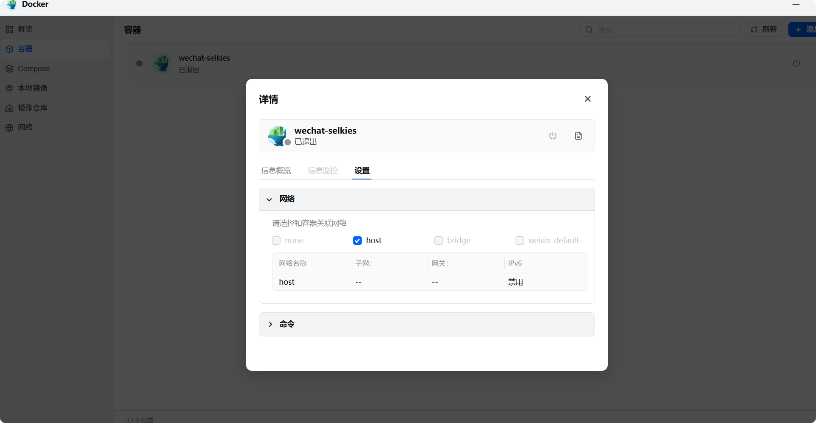Click the power toggle on wechat-selkies row
The height and width of the screenshot is (423, 816).
click(797, 63)
